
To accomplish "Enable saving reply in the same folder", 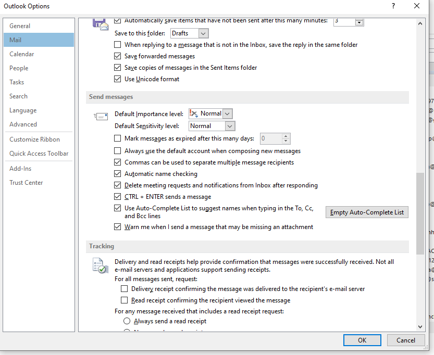I will click(118, 45).
